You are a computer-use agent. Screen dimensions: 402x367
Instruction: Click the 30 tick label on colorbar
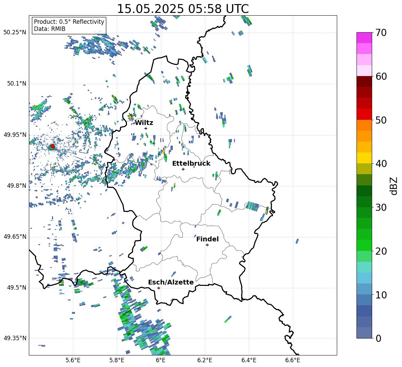381,207
